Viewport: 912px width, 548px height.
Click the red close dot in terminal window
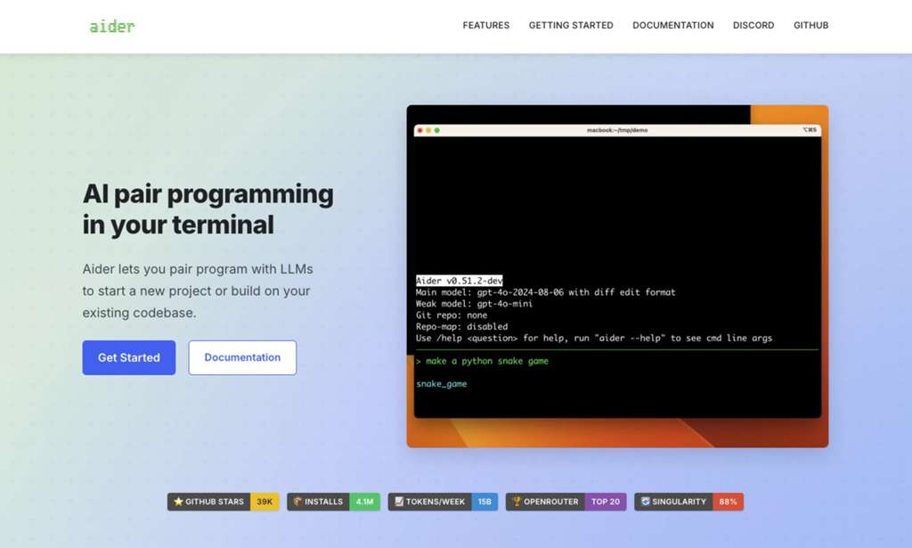(x=420, y=130)
